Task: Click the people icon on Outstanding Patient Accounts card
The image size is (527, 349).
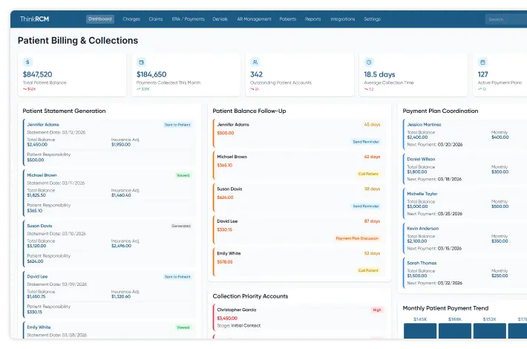Action: (x=255, y=62)
